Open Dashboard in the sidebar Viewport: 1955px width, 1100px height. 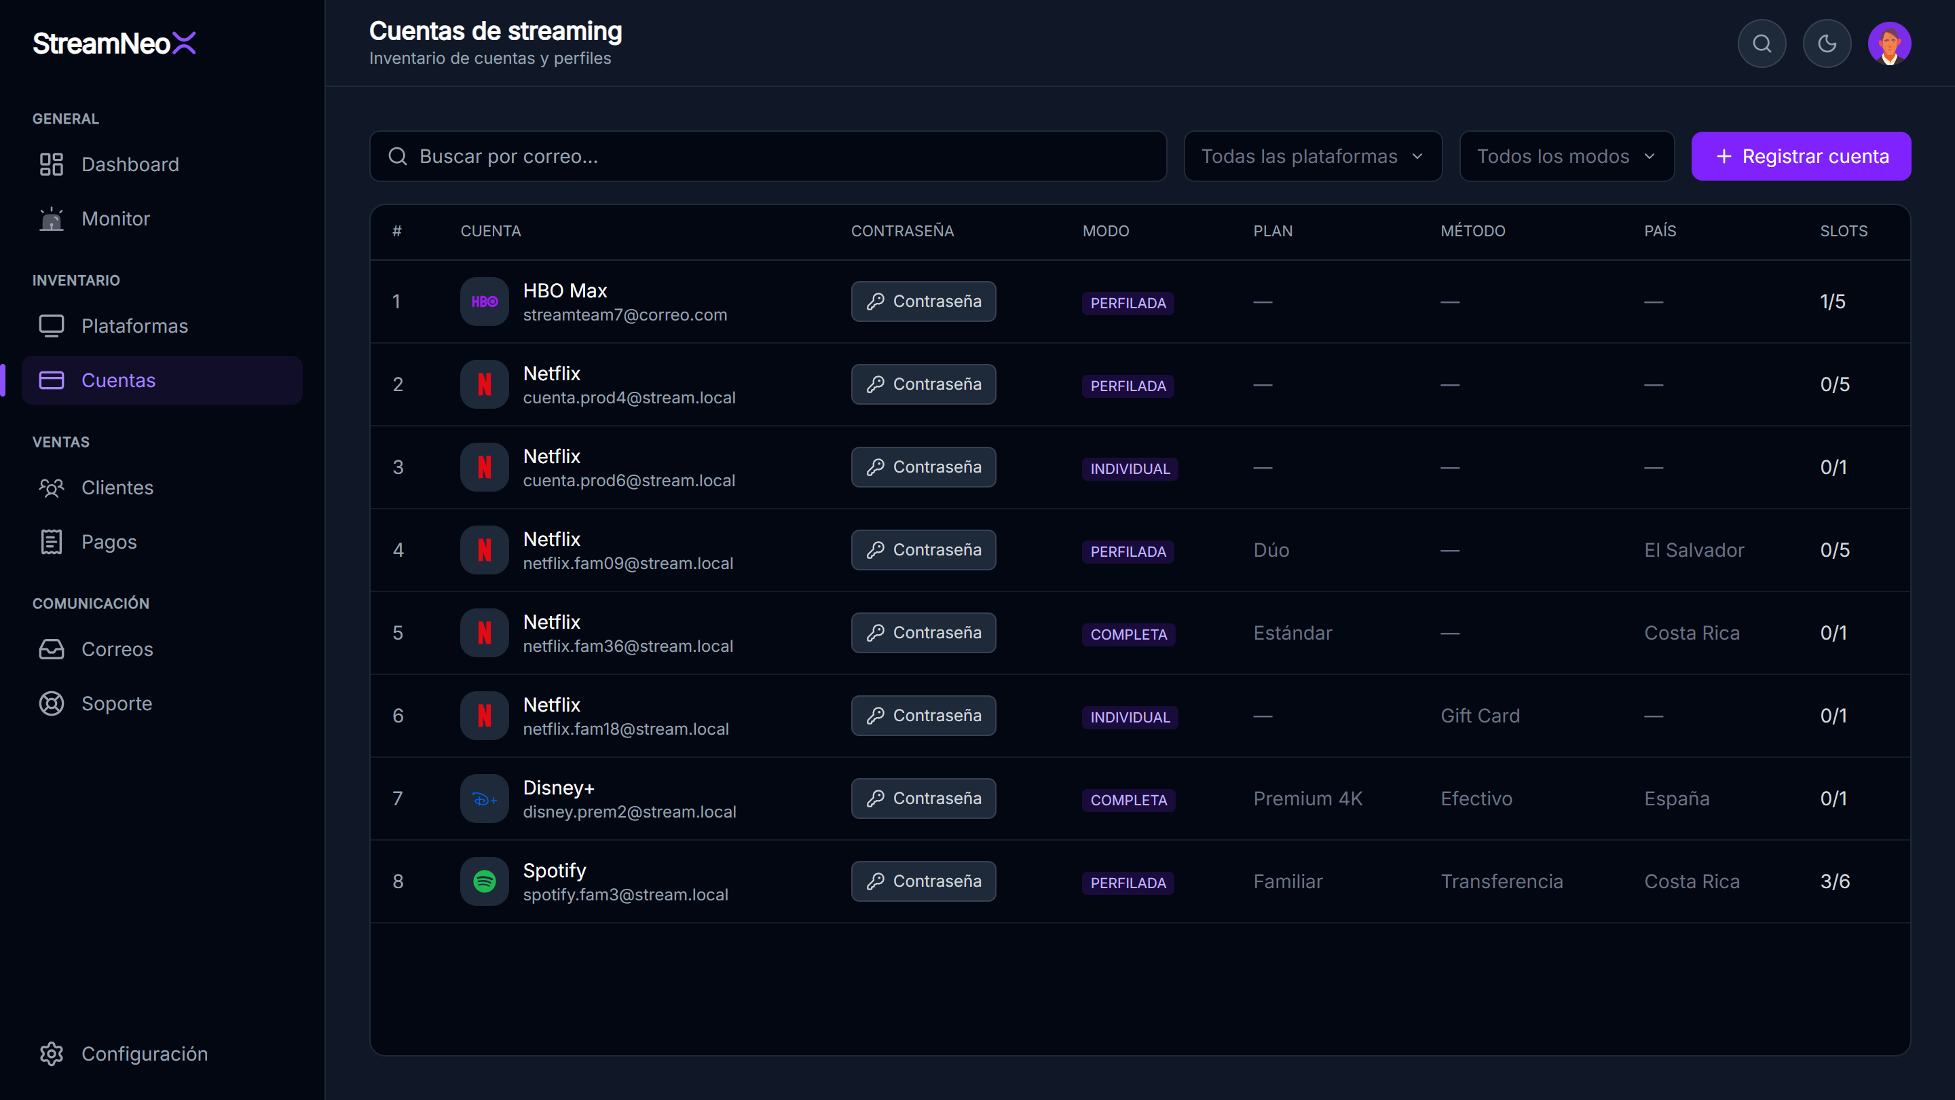coord(162,164)
